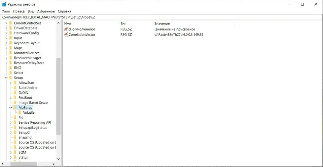Click the CorrelationVector string value icon
Image resolution: width=323 pixels, height=167 pixels.
[x=66, y=35]
